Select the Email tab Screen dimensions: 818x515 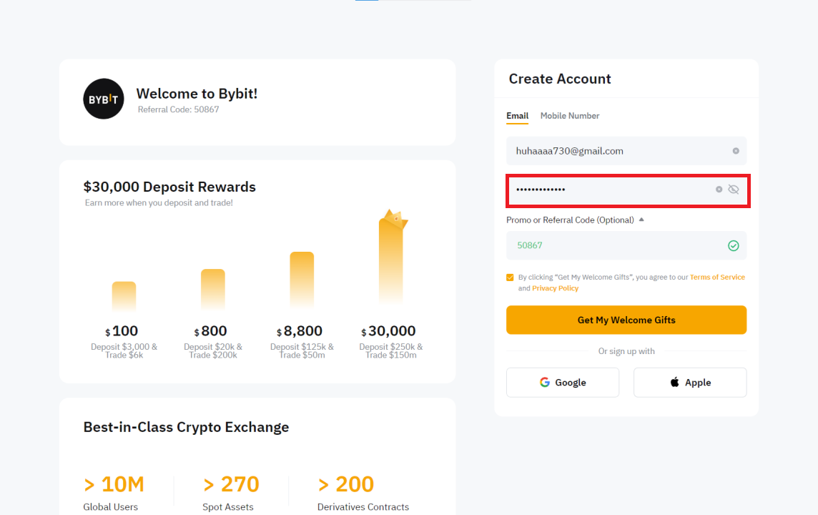(x=518, y=116)
